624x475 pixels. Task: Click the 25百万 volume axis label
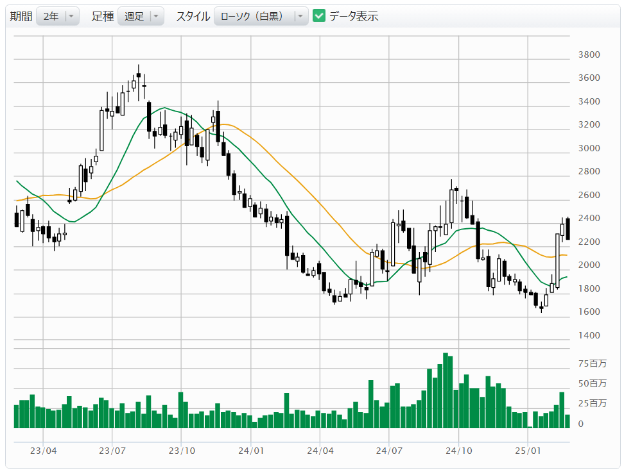pos(592,403)
